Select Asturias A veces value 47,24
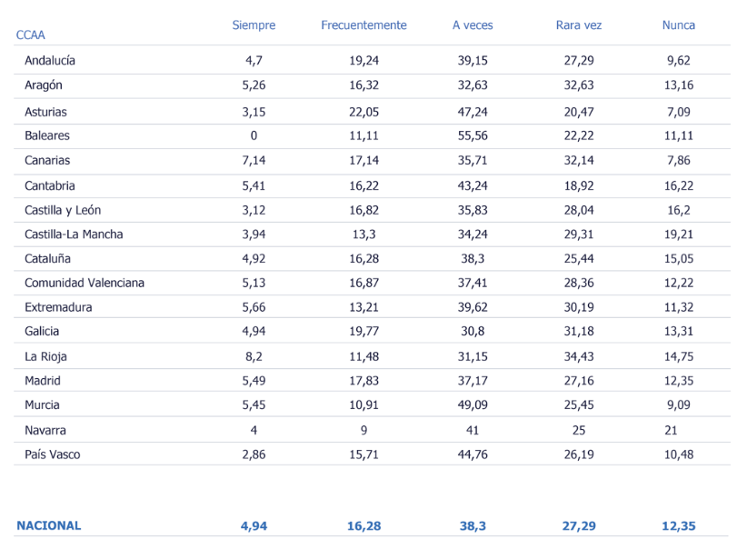Image resolution: width=747 pixels, height=559 pixels. (473, 112)
